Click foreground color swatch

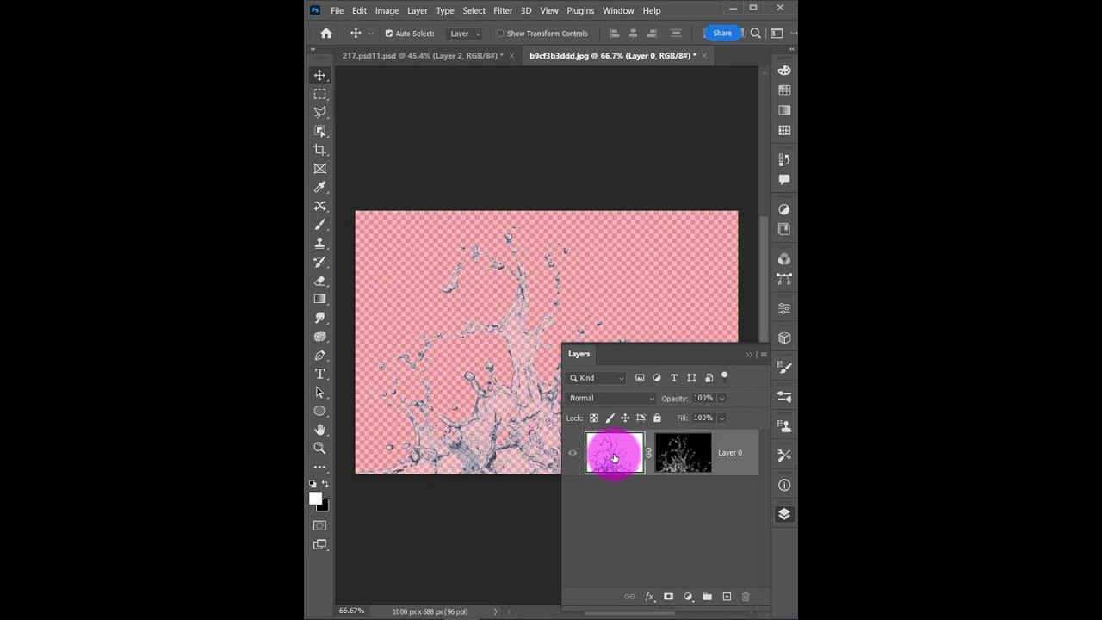316,499
